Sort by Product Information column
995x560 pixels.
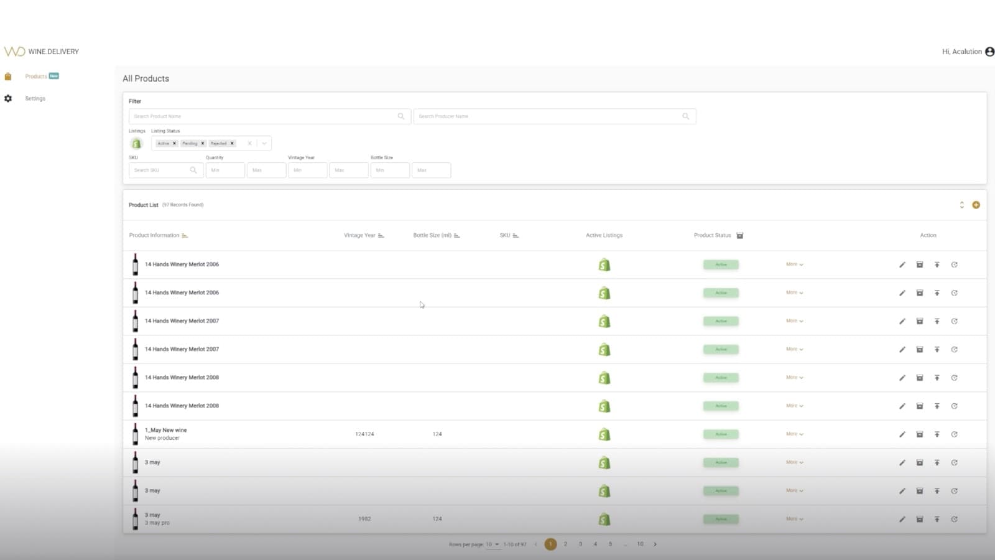point(185,235)
